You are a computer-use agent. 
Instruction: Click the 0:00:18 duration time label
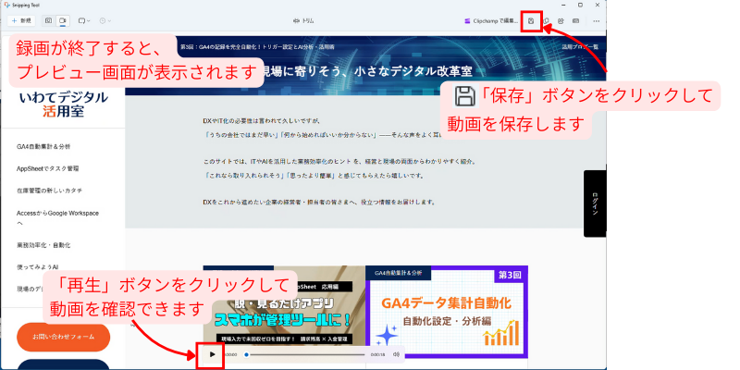click(x=377, y=354)
